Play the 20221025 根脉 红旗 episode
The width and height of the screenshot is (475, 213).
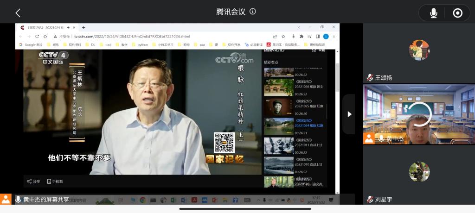click(x=293, y=107)
